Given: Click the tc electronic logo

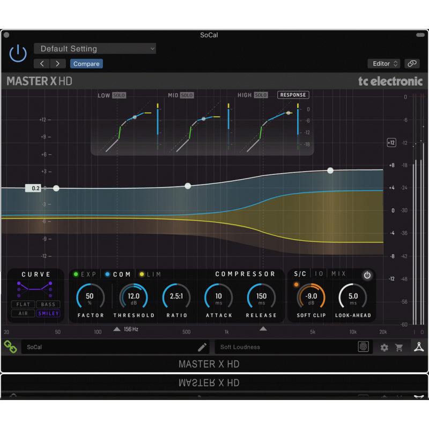Looking at the screenshot, I should 390,82.
